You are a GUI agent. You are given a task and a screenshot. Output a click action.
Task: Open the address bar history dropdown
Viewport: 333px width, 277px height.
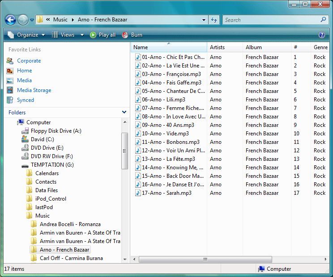(x=204, y=20)
